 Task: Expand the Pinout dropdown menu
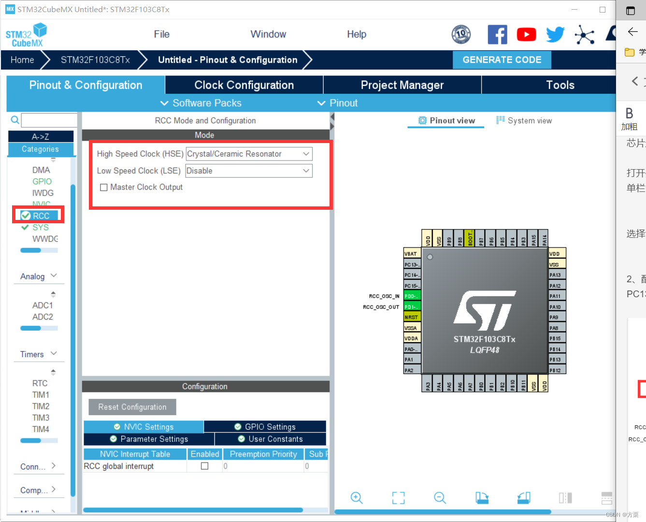(337, 103)
